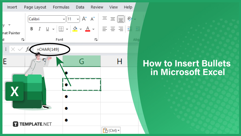The image size is (241, 136).
Task: Click the formula bar options dots
Action: (x=6, y=49)
